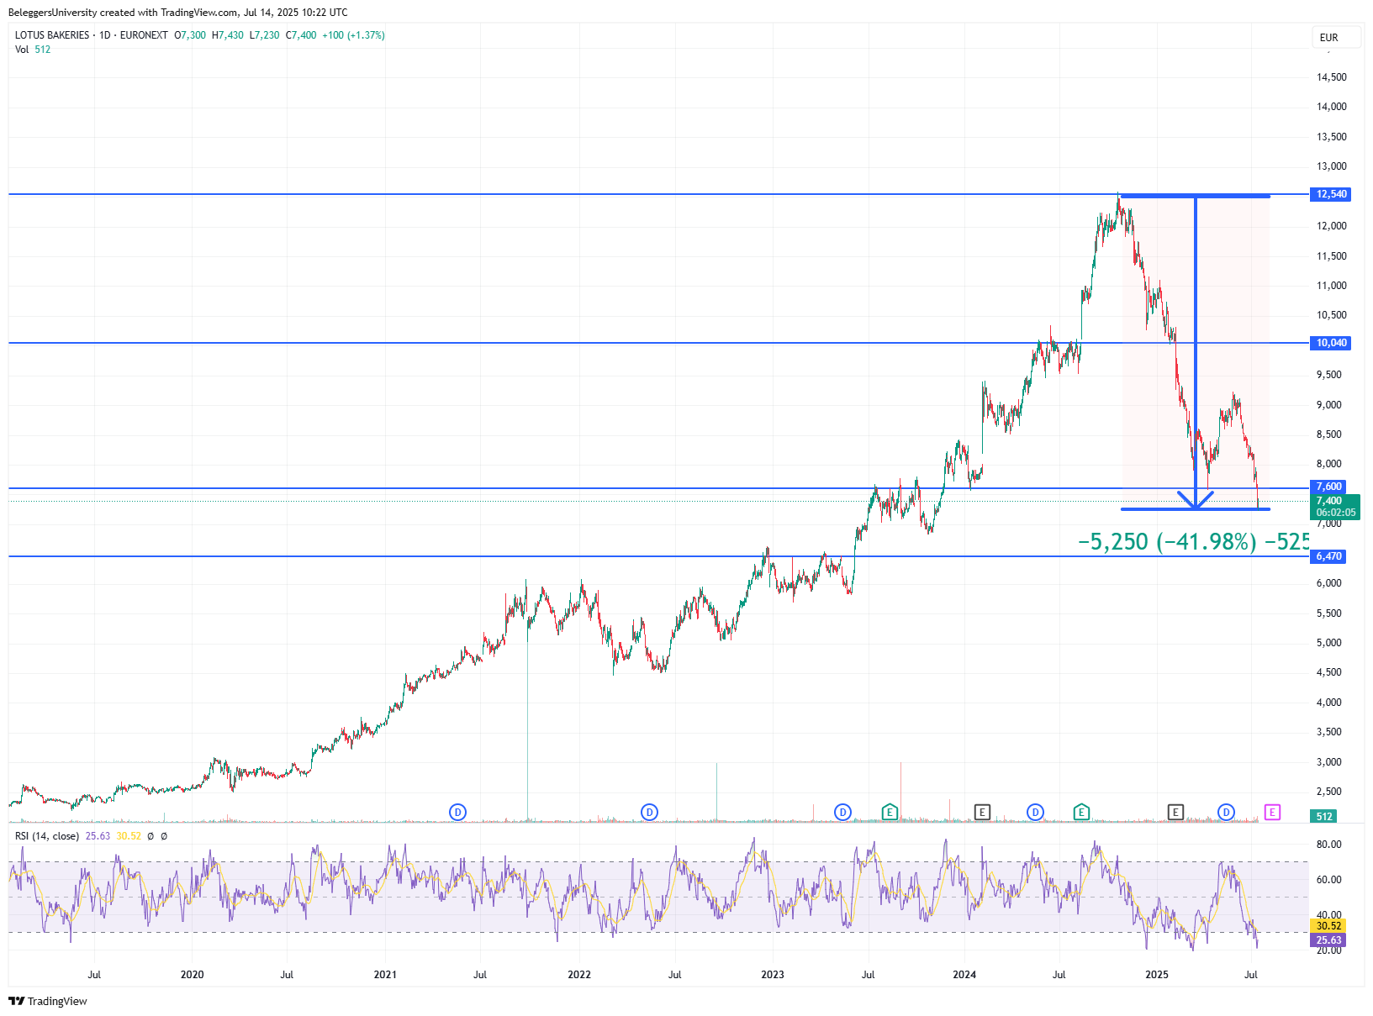
Task: Open the EUR currency selector
Action: pos(1336,37)
